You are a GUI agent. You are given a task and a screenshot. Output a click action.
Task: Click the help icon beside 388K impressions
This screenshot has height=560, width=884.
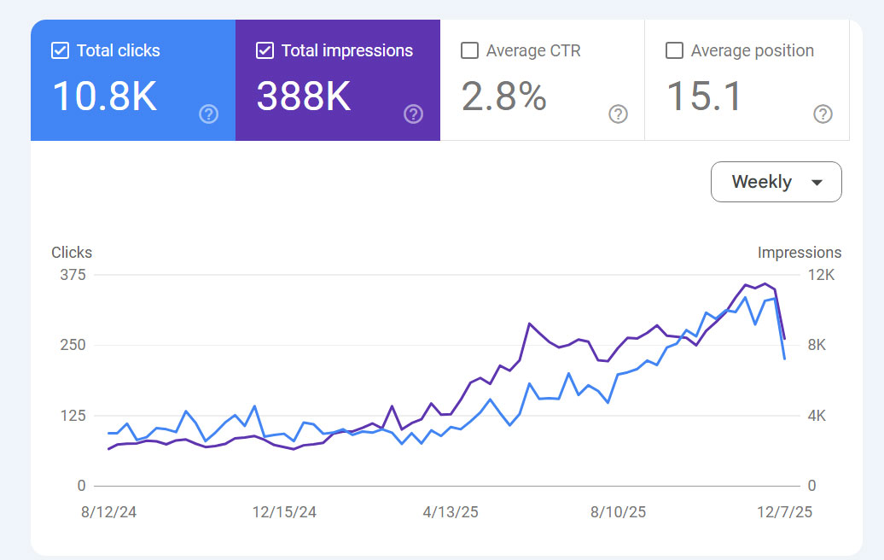(x=413, y=114)
